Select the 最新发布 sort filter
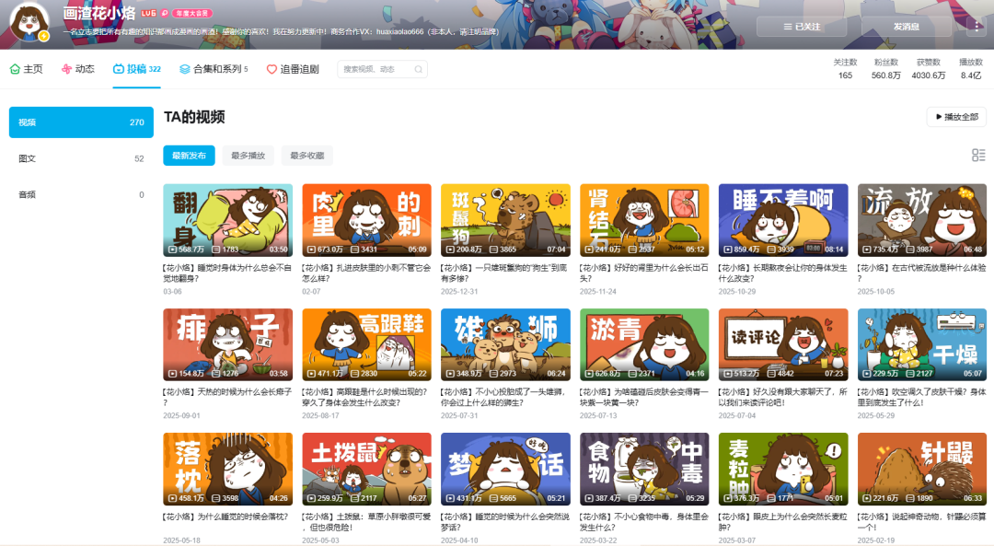Image resolution: width=994 pixels, height=546 pixels. [189, 156]
